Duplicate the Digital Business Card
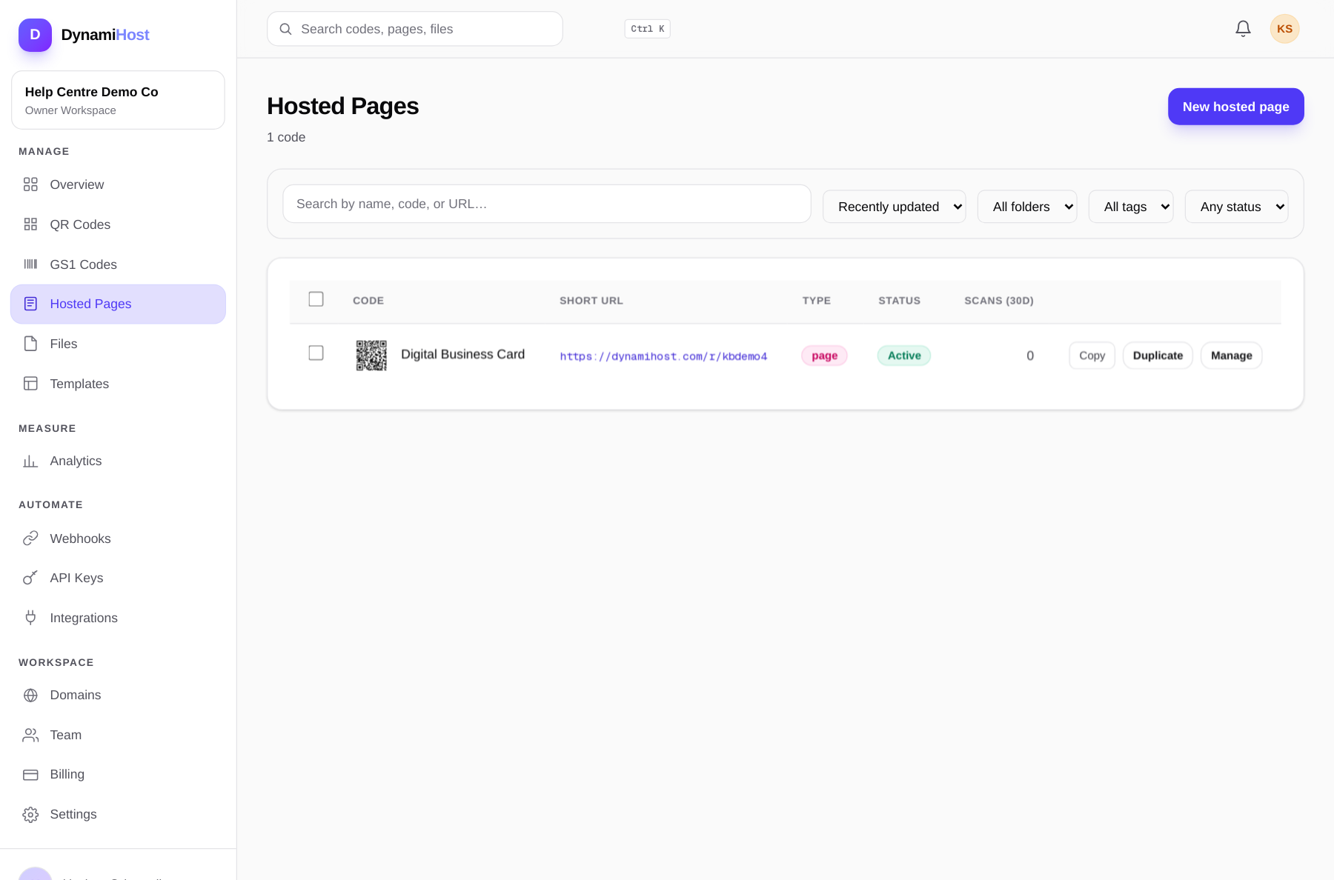Viewport: 1334px width, 880px height. click(1158, 356)
